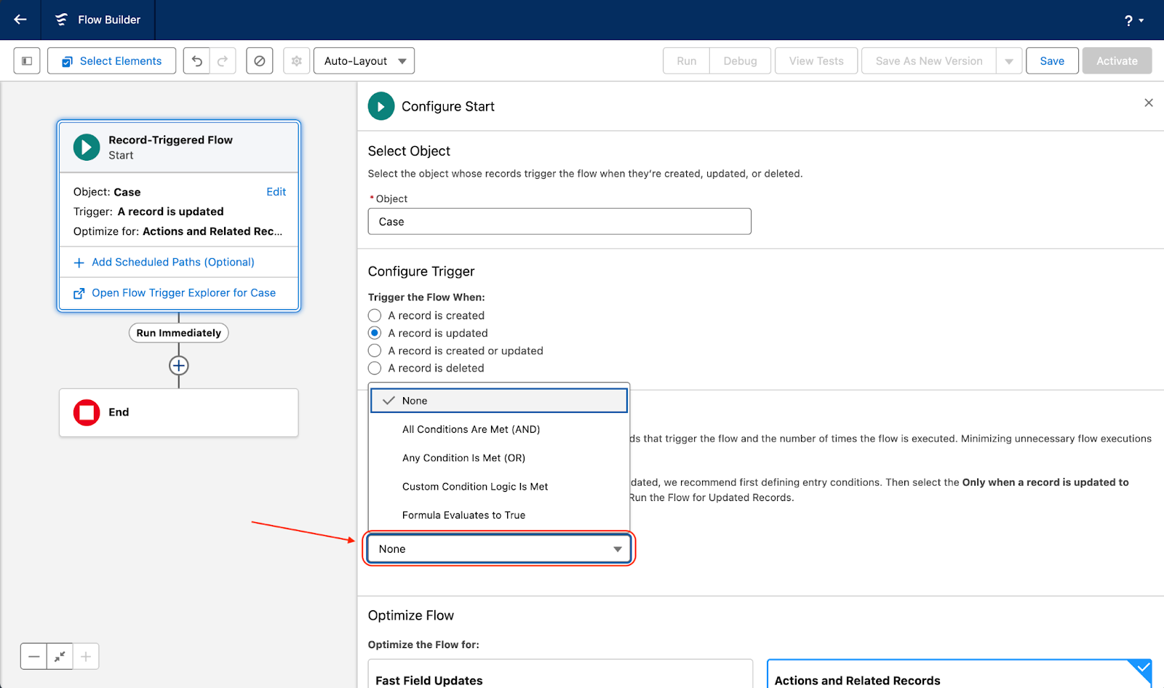Toggle the left toolbox panel icon

[27, 61]
